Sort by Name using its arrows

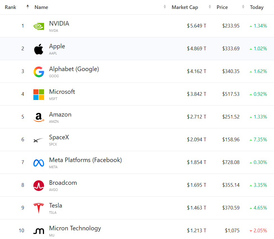165,7
